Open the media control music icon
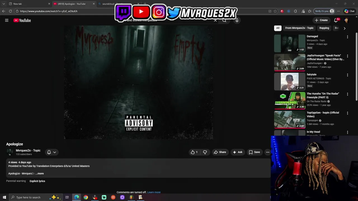This screenshot has width=358, height=201. [303, 11]
